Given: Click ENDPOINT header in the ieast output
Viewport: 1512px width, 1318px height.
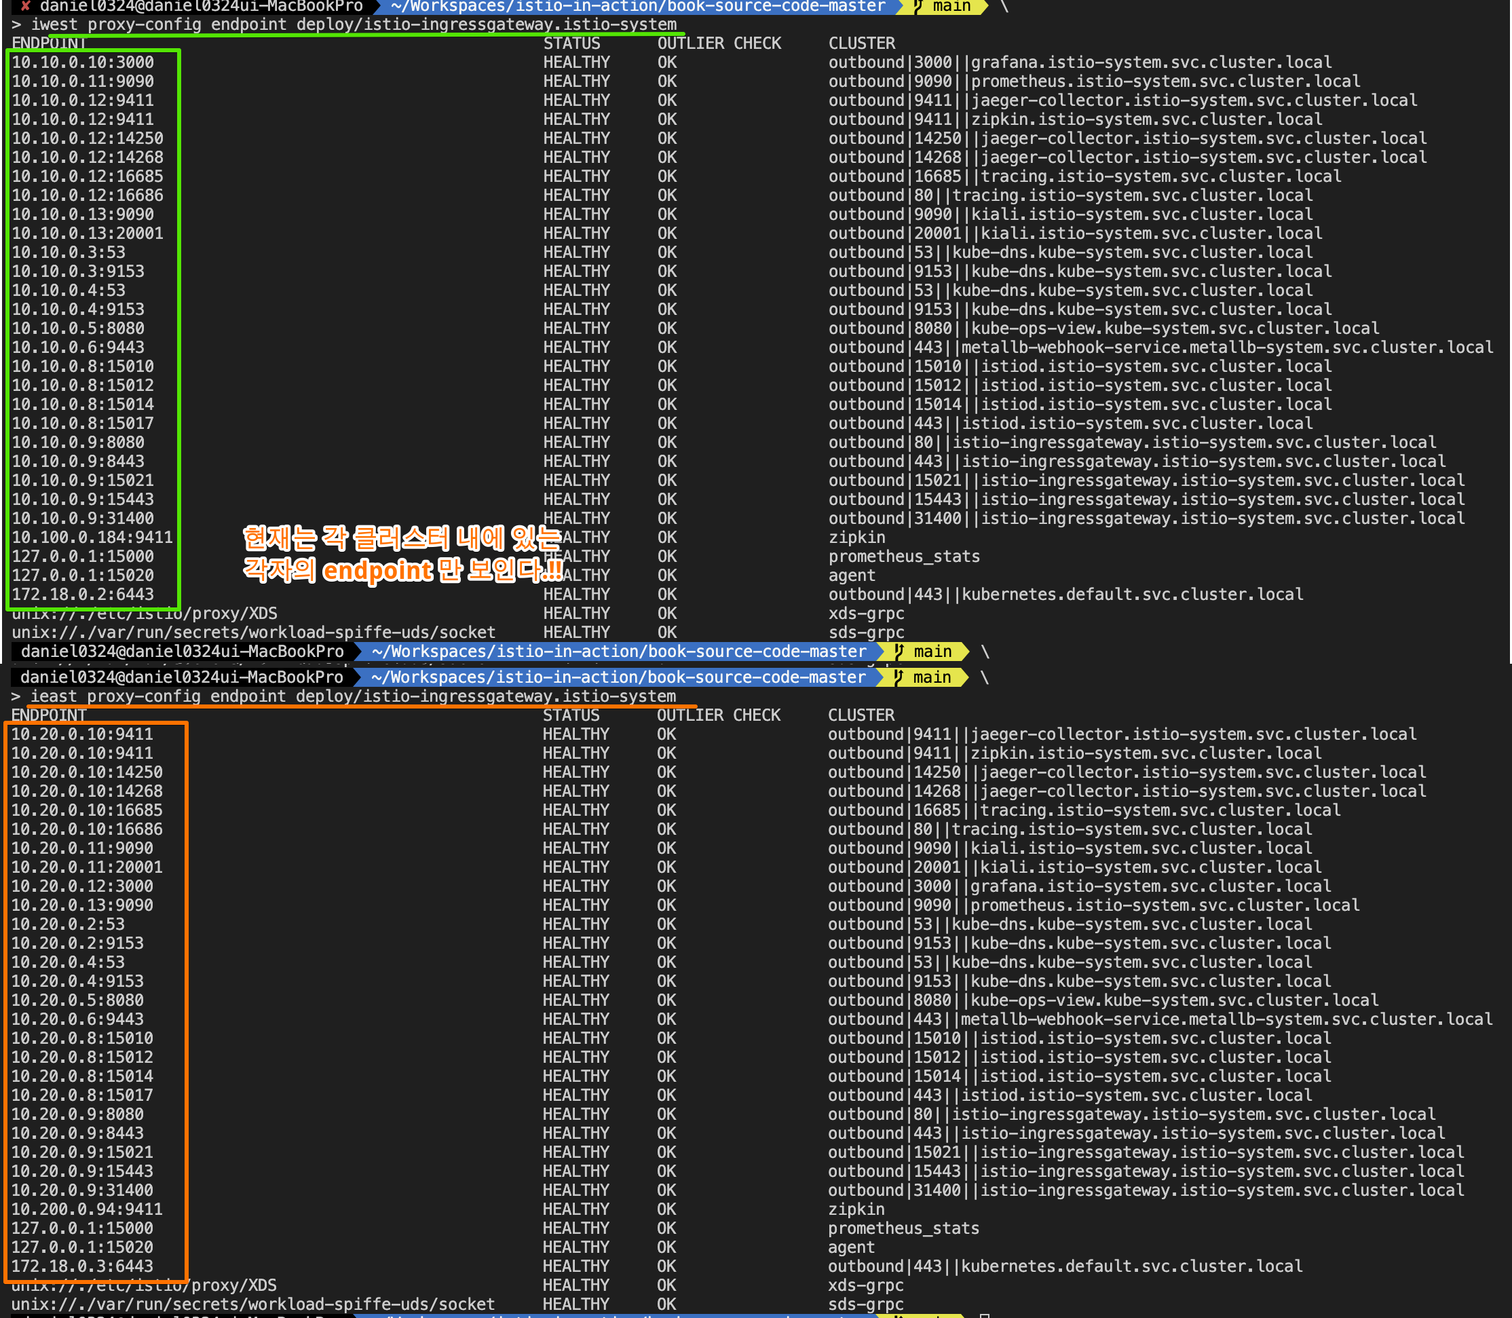Looking at the screenshot, I should click(x=49, y=715).
